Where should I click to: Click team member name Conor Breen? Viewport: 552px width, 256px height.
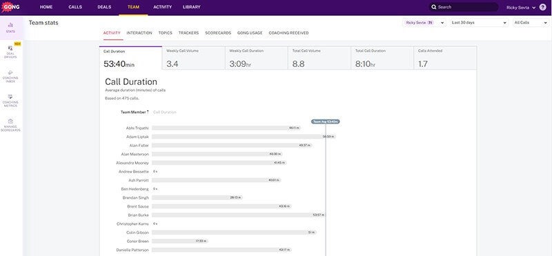tap(138, 242)
